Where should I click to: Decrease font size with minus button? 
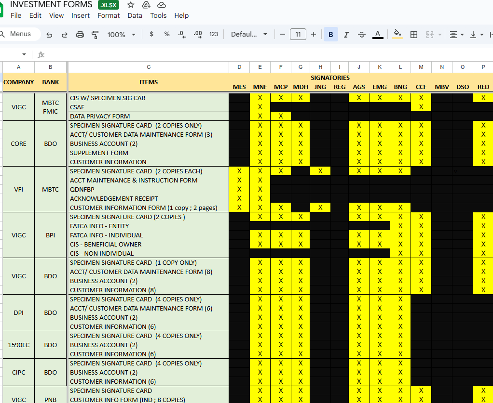coord(282,34)
